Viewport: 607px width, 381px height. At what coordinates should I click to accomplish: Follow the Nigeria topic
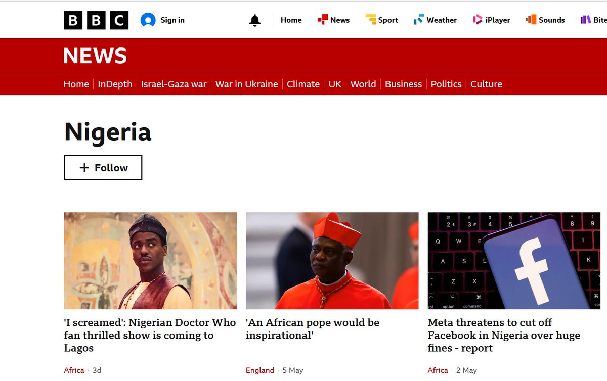tap(103, 168)
